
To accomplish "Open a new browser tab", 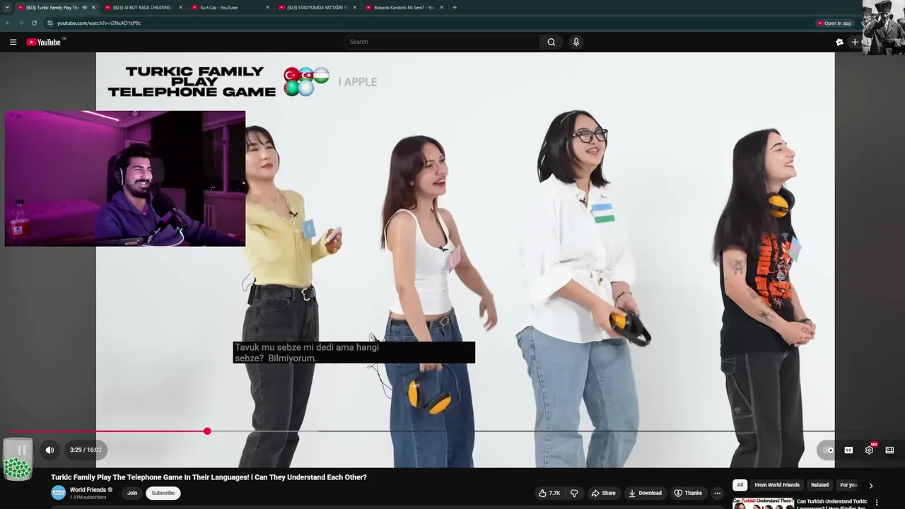I will coord(455,7).
